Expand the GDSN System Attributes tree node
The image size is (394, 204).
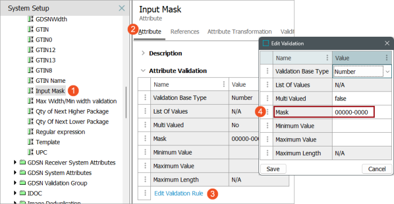15,173
